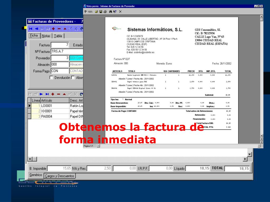
Task: Click binoculars search icon in preview
Action: pyautogui.click(x=110, y=12)
